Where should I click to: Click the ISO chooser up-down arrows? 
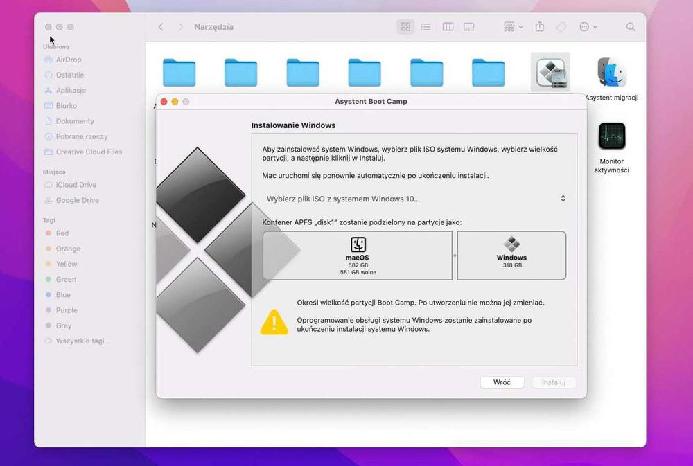(x=563, y=199)
